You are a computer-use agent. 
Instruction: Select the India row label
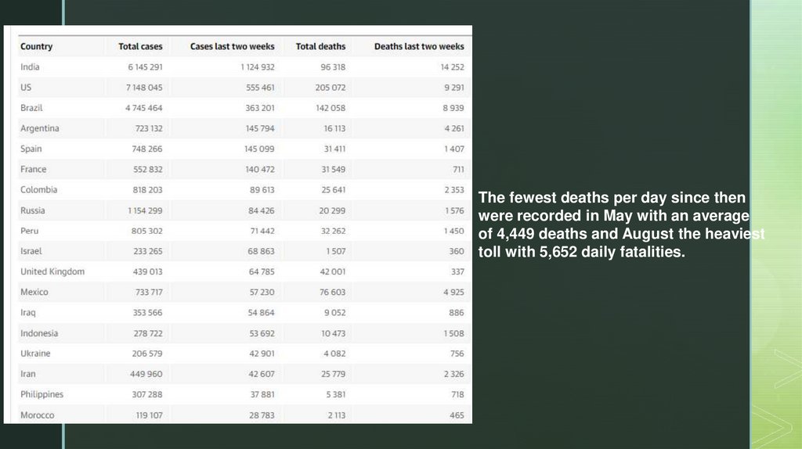pyautogui.click(x=30, y=67)
